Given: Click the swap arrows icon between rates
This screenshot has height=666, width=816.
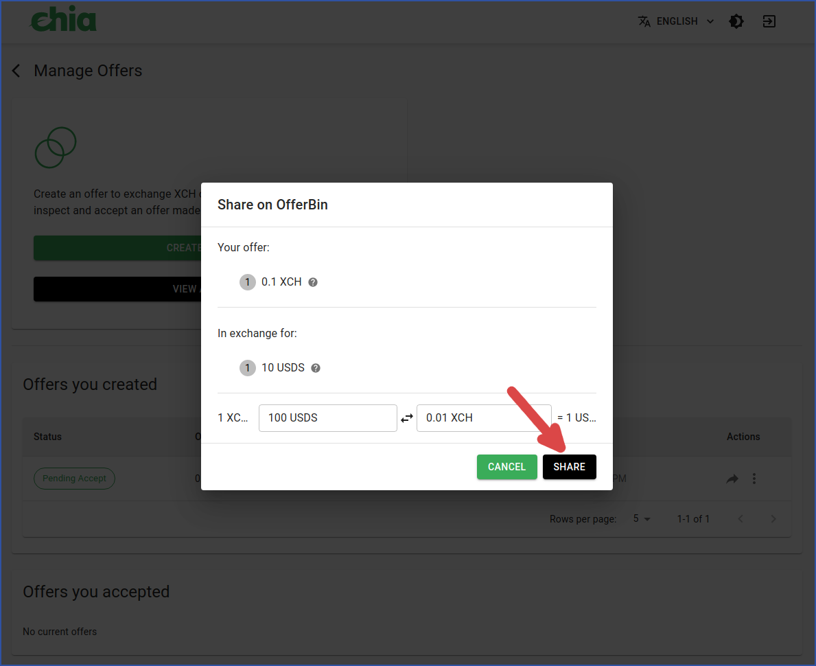Looking at the screenshot, I should point(407,418).
